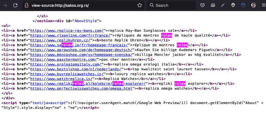Click the "AboutStyle" id attribute value
Image resolution: width=266 pixels, height=114 pixels.
(x=86, y=21)
